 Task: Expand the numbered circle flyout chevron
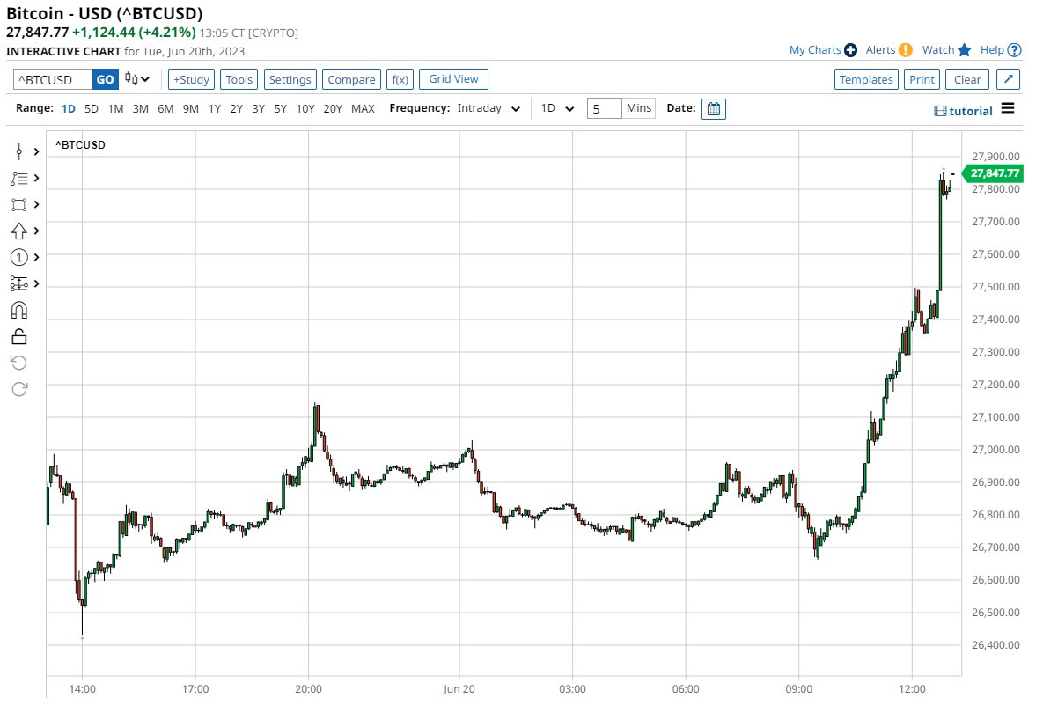point(37,257)
